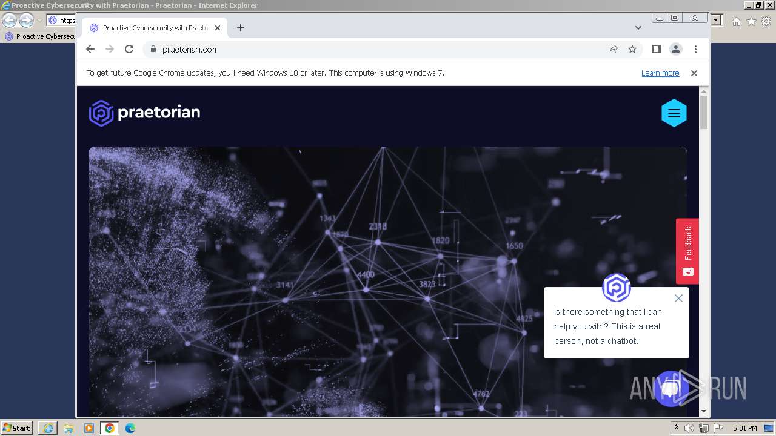Click the Praetorian avatar above chat popup

617,288
